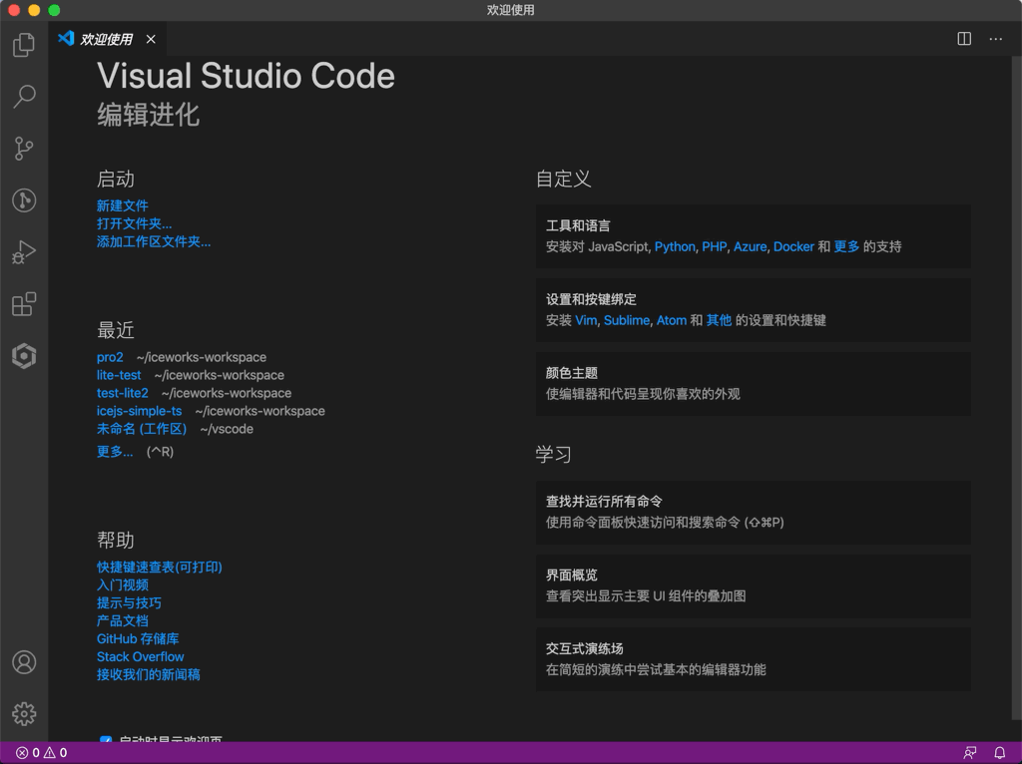Open the editor more actions ... menu
1022x764 pixels.
995,39
